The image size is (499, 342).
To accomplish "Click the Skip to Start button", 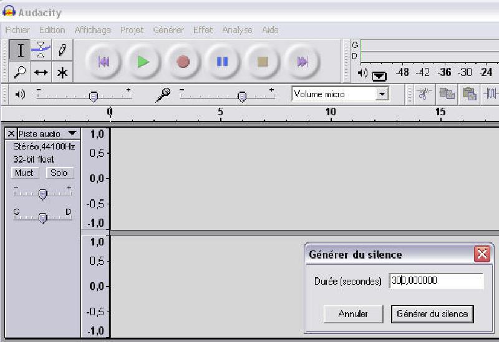I will click(104, 62).
